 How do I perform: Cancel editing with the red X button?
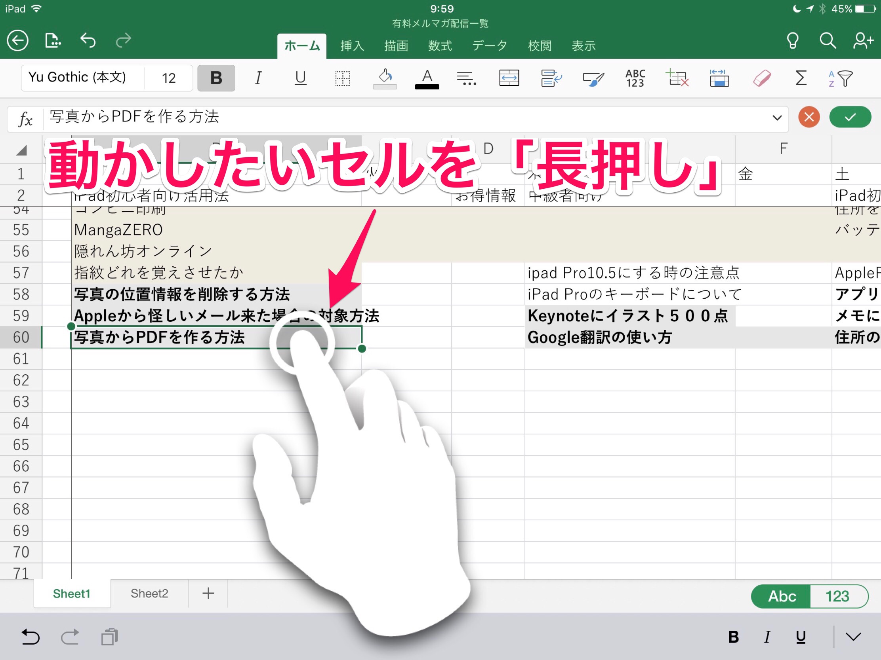pos(809,117)
